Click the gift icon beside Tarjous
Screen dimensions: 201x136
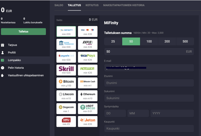(x=2, y=45)
